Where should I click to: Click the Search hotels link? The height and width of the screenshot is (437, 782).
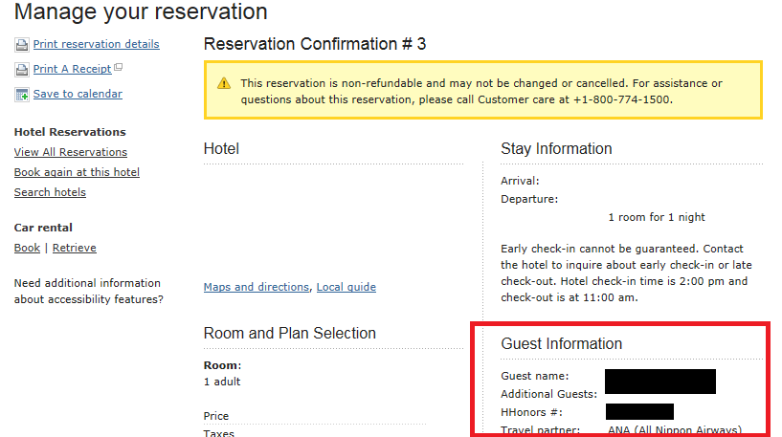coord(50,192)
